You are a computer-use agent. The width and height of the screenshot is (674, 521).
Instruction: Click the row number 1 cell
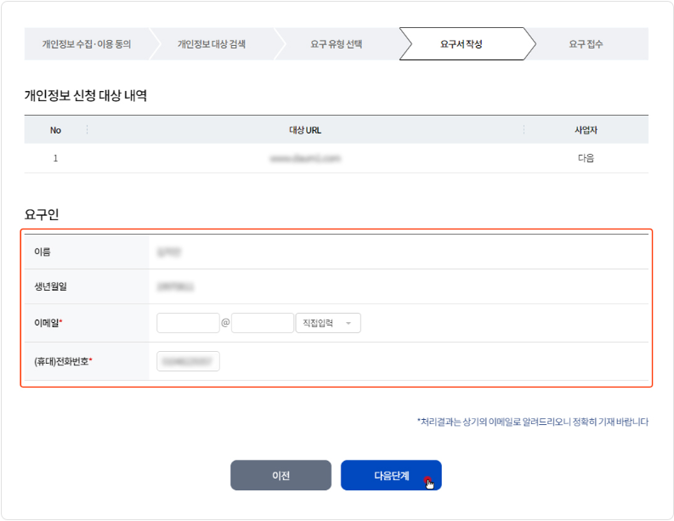pyautogui.click(x=55, y=158)
